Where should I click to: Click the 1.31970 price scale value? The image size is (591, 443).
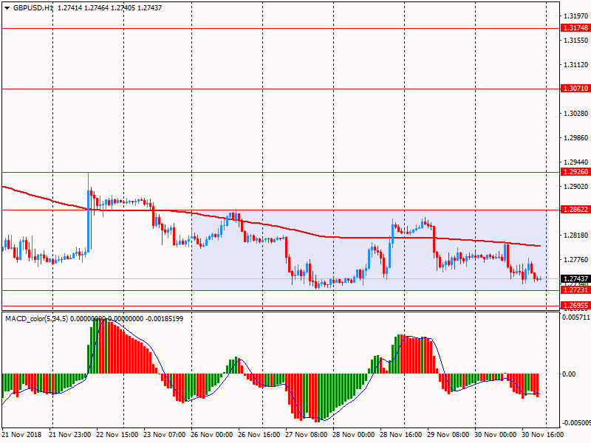[x=576, y=16]
